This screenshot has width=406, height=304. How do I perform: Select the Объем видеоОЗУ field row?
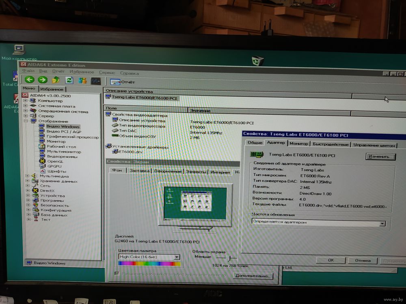coord(134,136)
